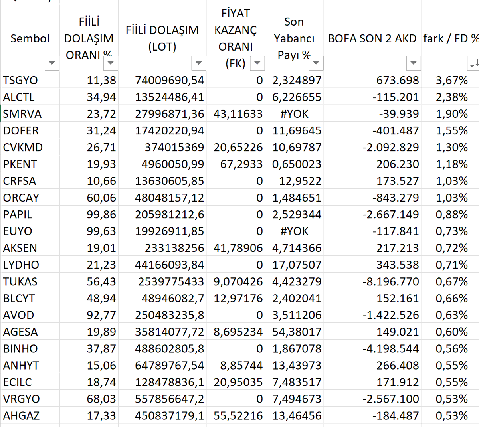Click the #YOK cell in SMRVA row

click(295, 114)
